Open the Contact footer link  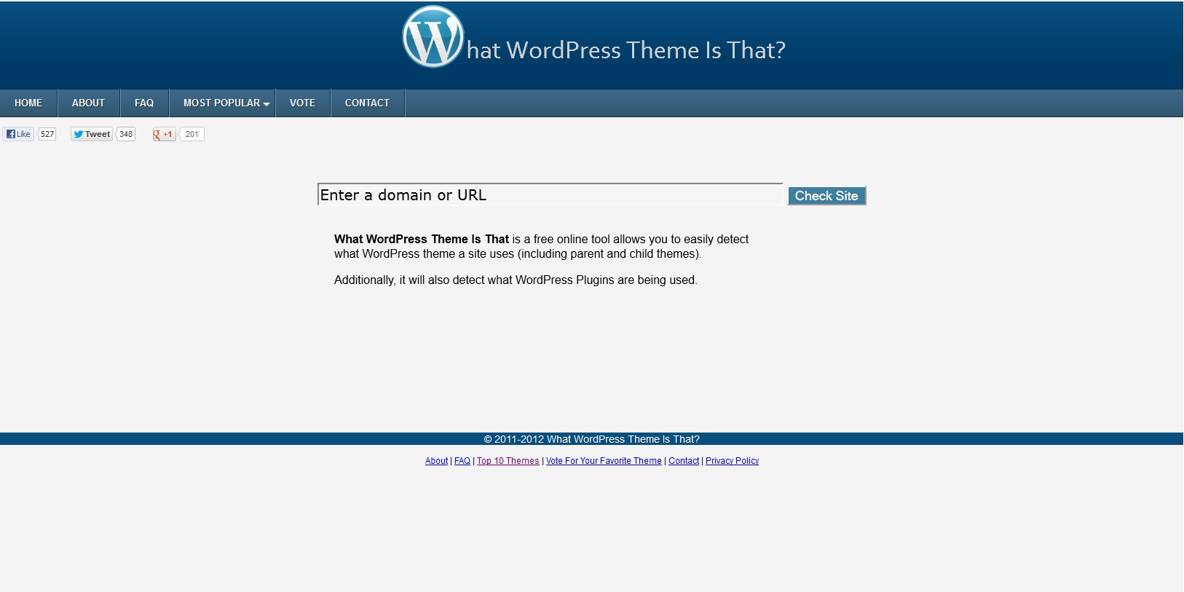click(x=684, y=461)
